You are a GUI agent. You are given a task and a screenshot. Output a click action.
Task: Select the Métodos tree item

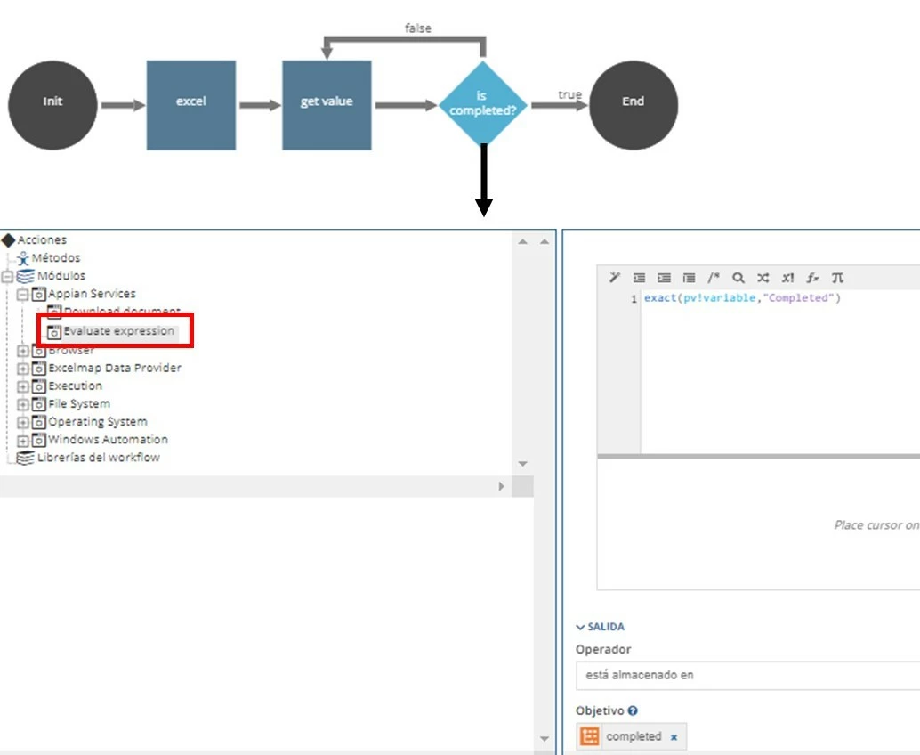56,257
